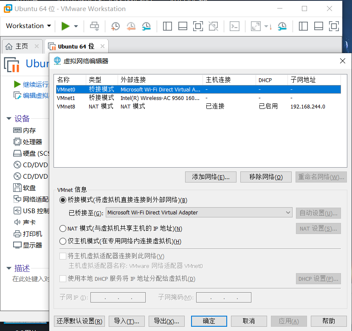Click the rightmost sidebar layout icon

[303, 26]
